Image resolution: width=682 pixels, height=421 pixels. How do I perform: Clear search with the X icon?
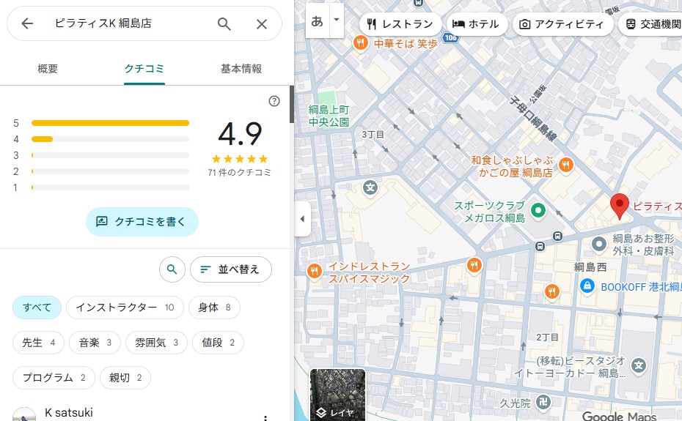pos(262,23)
